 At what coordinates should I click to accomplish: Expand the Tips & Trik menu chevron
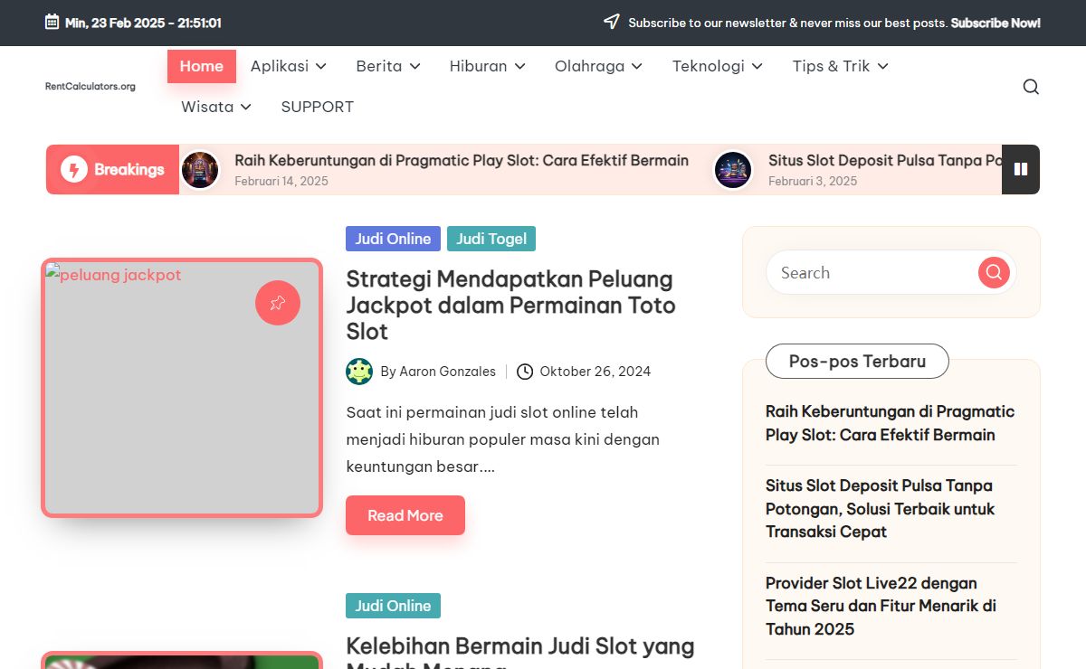click(x=883, y=66)
